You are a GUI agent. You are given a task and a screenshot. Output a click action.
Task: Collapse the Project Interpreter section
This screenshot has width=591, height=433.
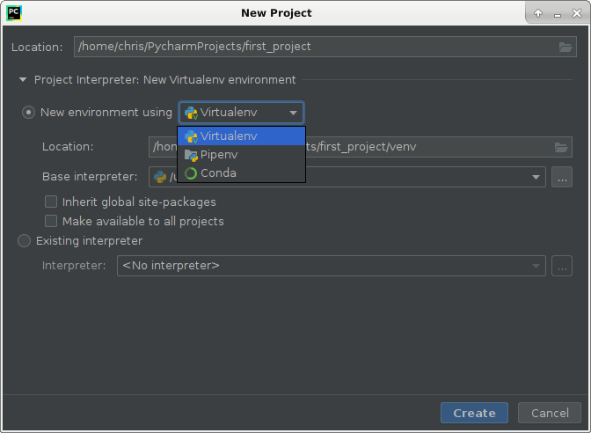pyautogui.click(x=23, y=79)
